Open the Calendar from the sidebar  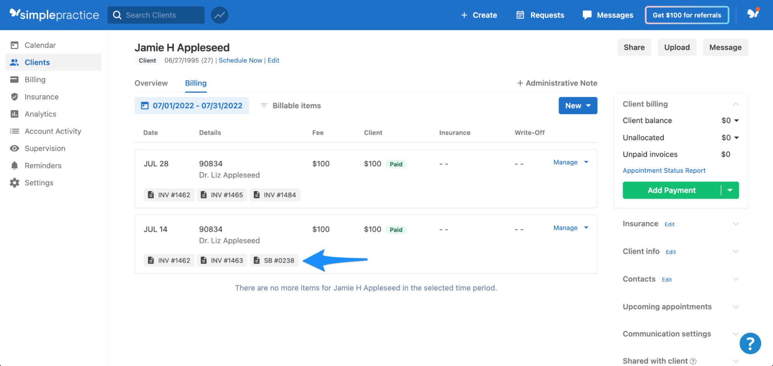click(14, 45)
